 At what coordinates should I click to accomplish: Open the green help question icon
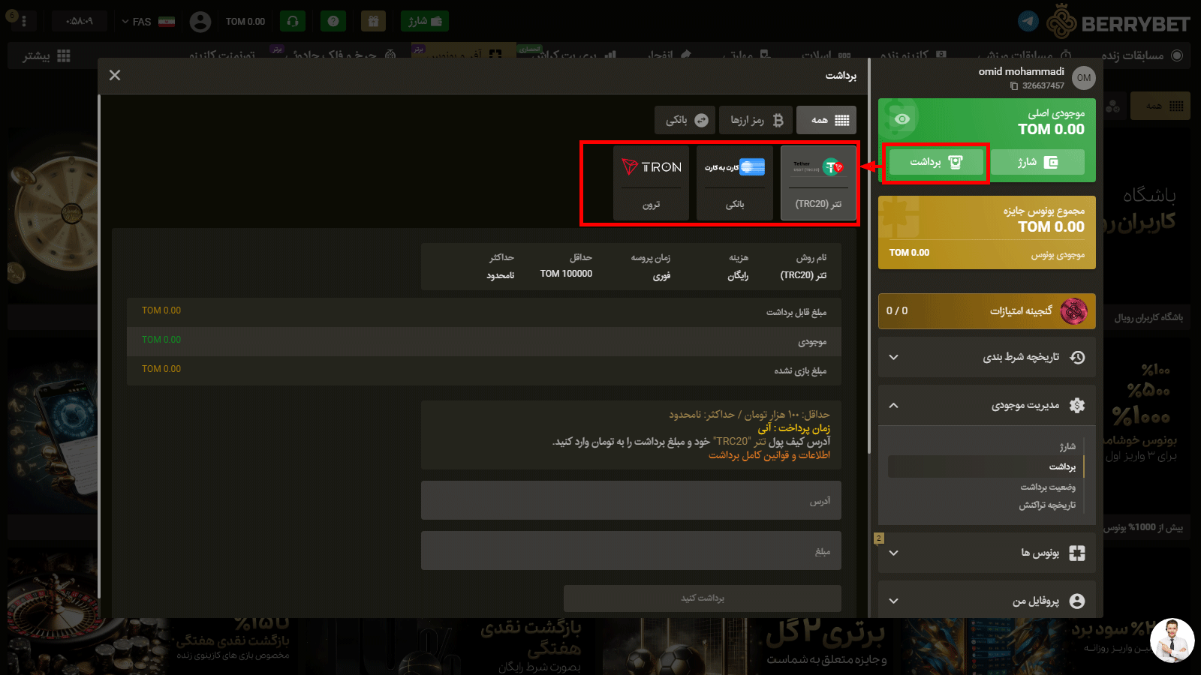(333, 21)
